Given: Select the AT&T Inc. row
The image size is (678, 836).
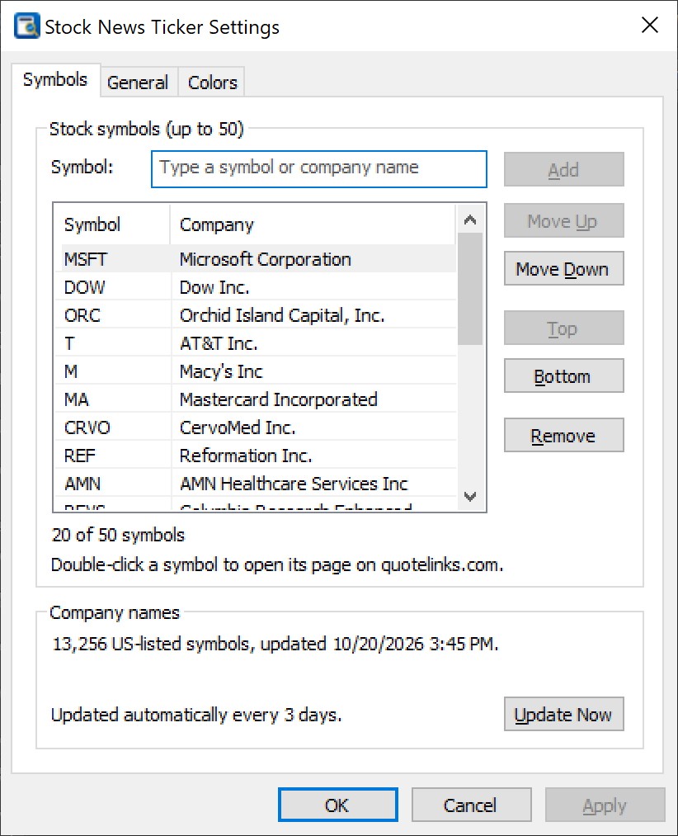Looking at the screenshot, I should pos(256,342).
